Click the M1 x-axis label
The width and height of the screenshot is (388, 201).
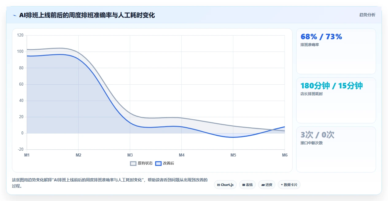pos(27,155)
